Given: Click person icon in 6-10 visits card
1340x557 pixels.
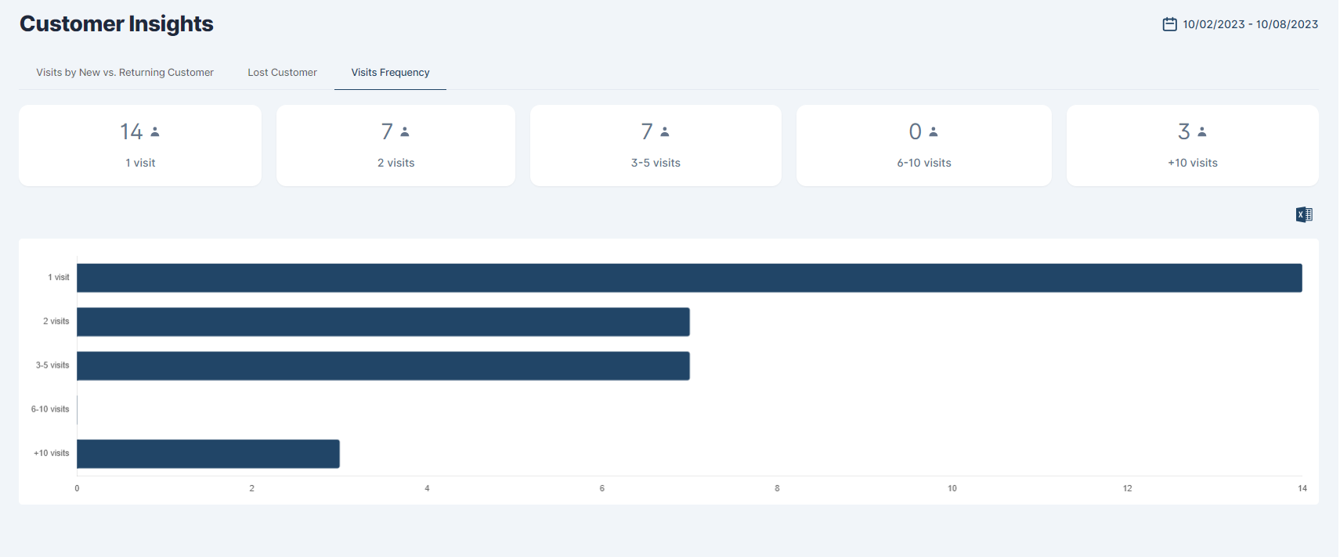Looking at the screenshot, I should coord(934,132).
